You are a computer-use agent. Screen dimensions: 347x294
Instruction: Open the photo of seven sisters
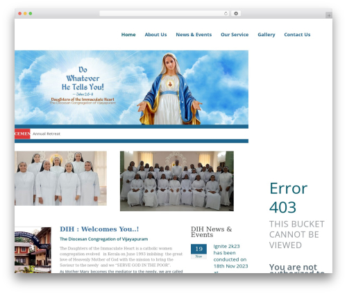pyautogui.click(x=60, y=178)
